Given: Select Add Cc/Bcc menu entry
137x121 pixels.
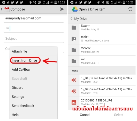Looking at the screenshot, I should coord(34,69).
